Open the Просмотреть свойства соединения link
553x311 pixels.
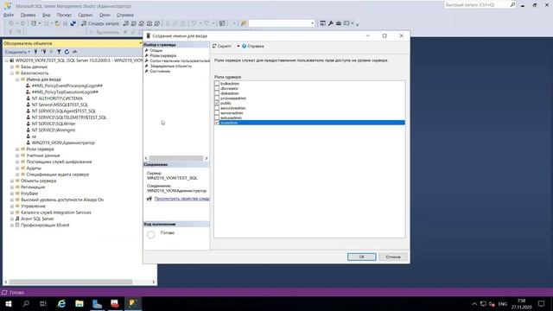[x=181, y=199]
